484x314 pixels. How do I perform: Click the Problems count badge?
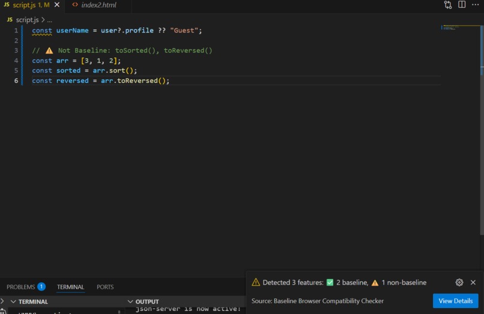[x=41, y=286]
